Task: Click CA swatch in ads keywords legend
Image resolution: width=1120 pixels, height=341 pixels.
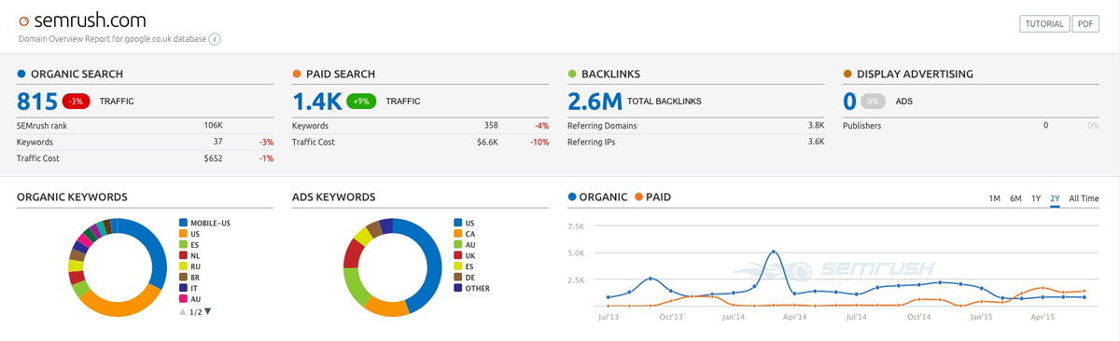Action: tap(458, 234)
